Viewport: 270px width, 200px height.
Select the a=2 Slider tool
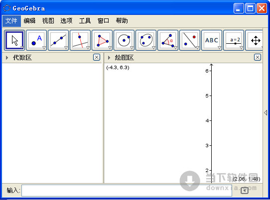(x=234, y=40)
